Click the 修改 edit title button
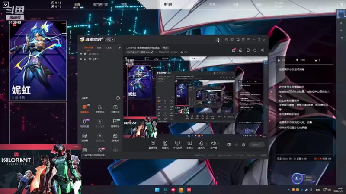Screen dimensions: 346x194 click(165, 47)
